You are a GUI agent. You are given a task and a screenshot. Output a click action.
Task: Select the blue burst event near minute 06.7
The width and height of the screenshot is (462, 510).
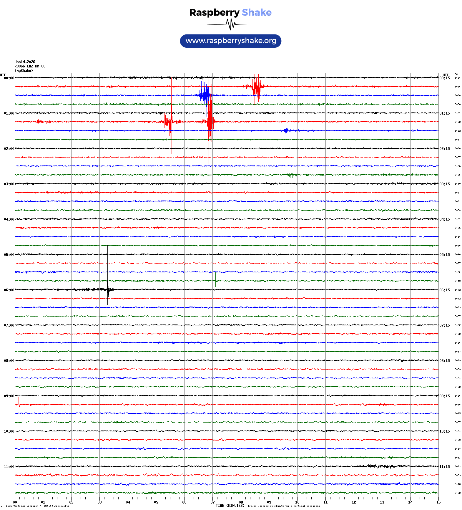click(205, 95)
